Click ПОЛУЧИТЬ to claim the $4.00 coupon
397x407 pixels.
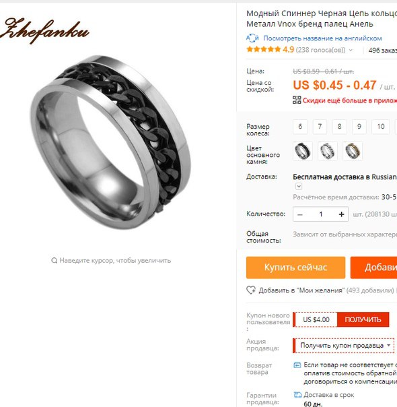tap(363, 319)
